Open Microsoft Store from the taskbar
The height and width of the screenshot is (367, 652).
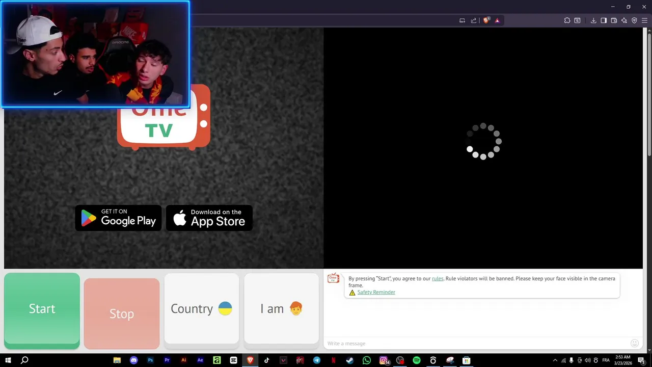point(467,360)
